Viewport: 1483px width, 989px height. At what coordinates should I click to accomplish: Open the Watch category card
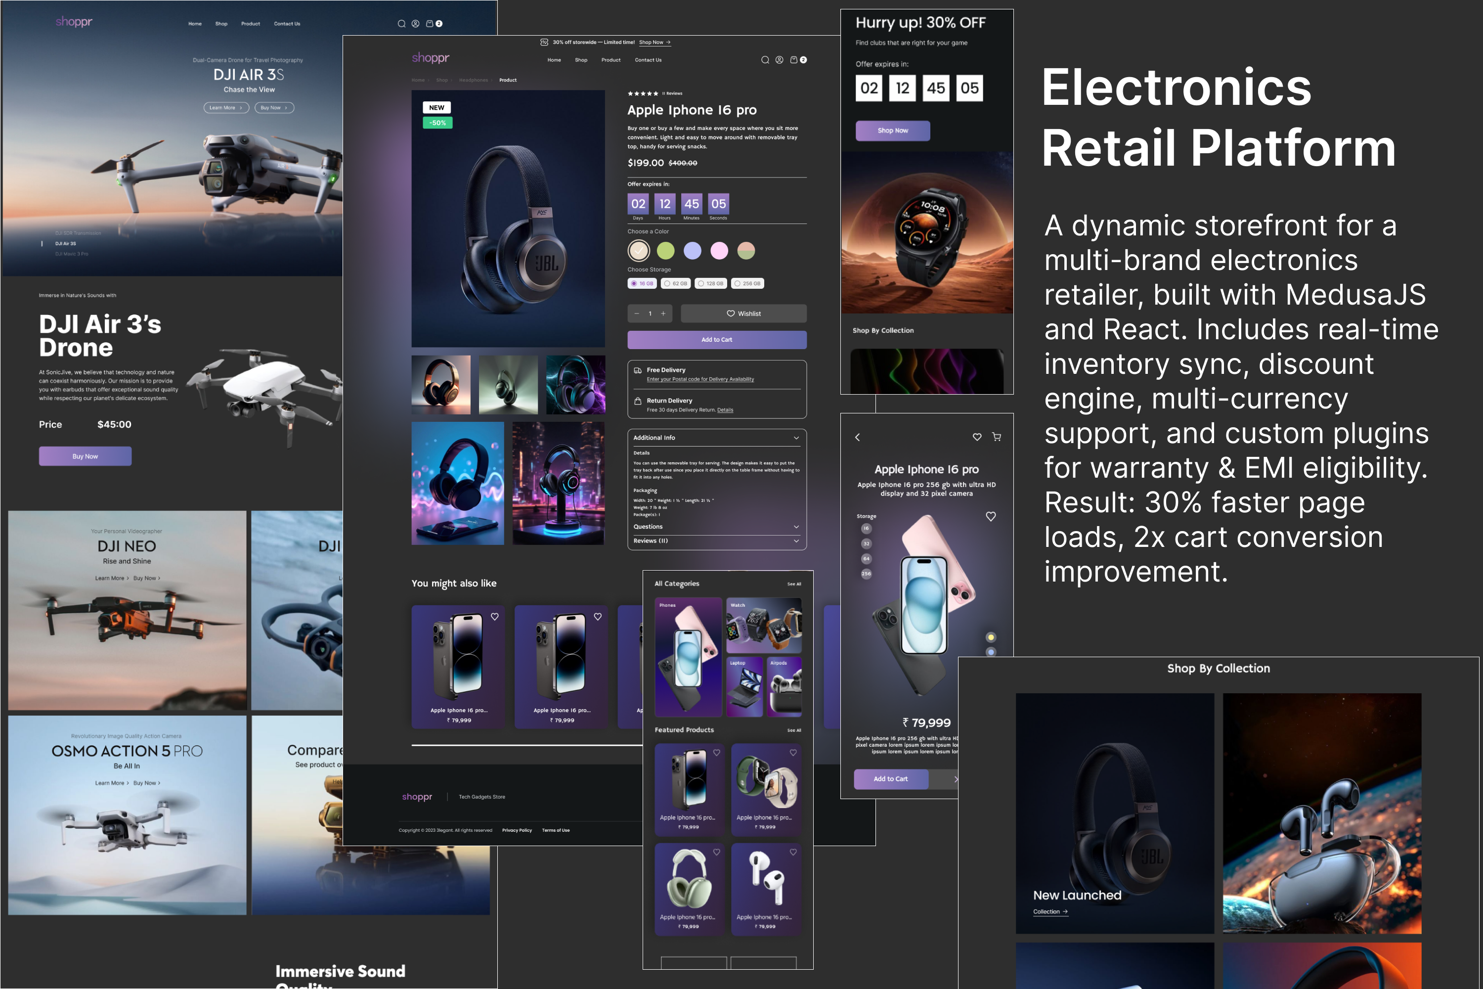coord(764,626)
